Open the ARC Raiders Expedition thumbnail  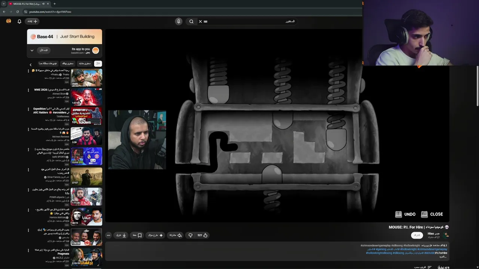[86, 116]
